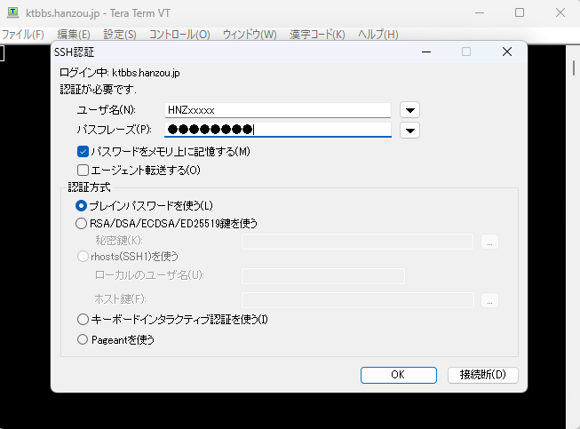Expand the パスフレーズ dropdown arrow
Image resolution: width=580 pixels, height=429 pixels.
409,131
